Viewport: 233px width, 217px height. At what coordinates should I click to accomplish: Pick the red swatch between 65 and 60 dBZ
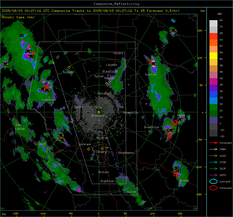tap(213, 36)
